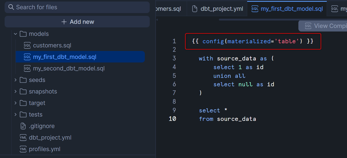Click the YML icon beside profiles.yml

[x=23, y=149]
